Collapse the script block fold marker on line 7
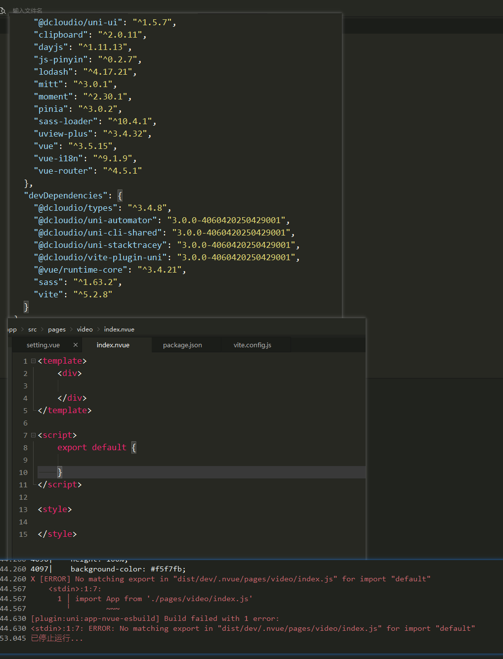 [34, 435]
